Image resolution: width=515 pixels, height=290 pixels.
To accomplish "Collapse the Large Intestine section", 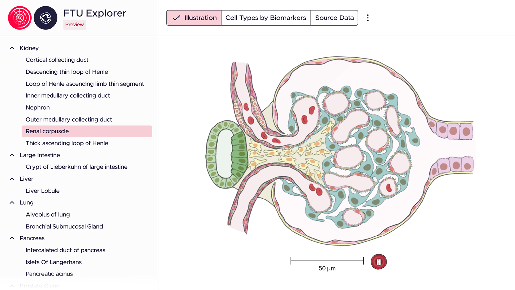I will [x=12, y=155].
